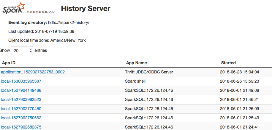This screenshot has width=272, height=130.
Task: Open local-1530035965387 application link
Action: coord(21,81)
